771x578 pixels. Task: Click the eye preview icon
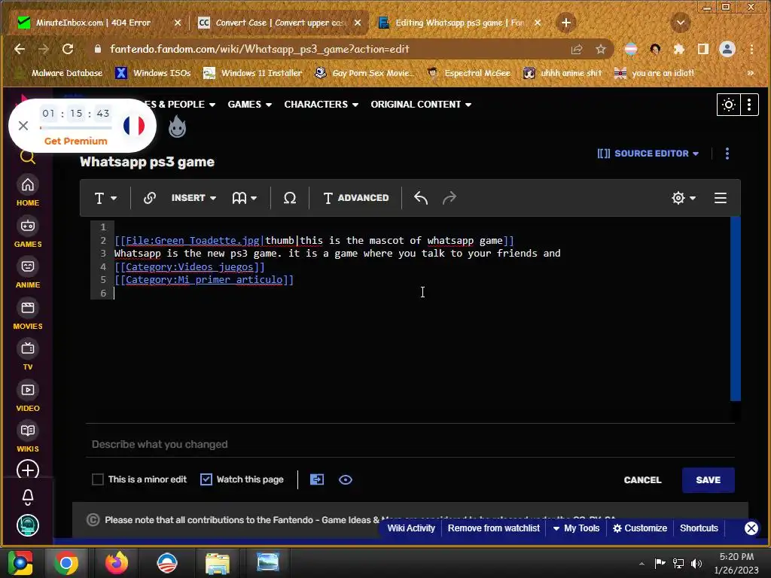[x=345, y=479]
